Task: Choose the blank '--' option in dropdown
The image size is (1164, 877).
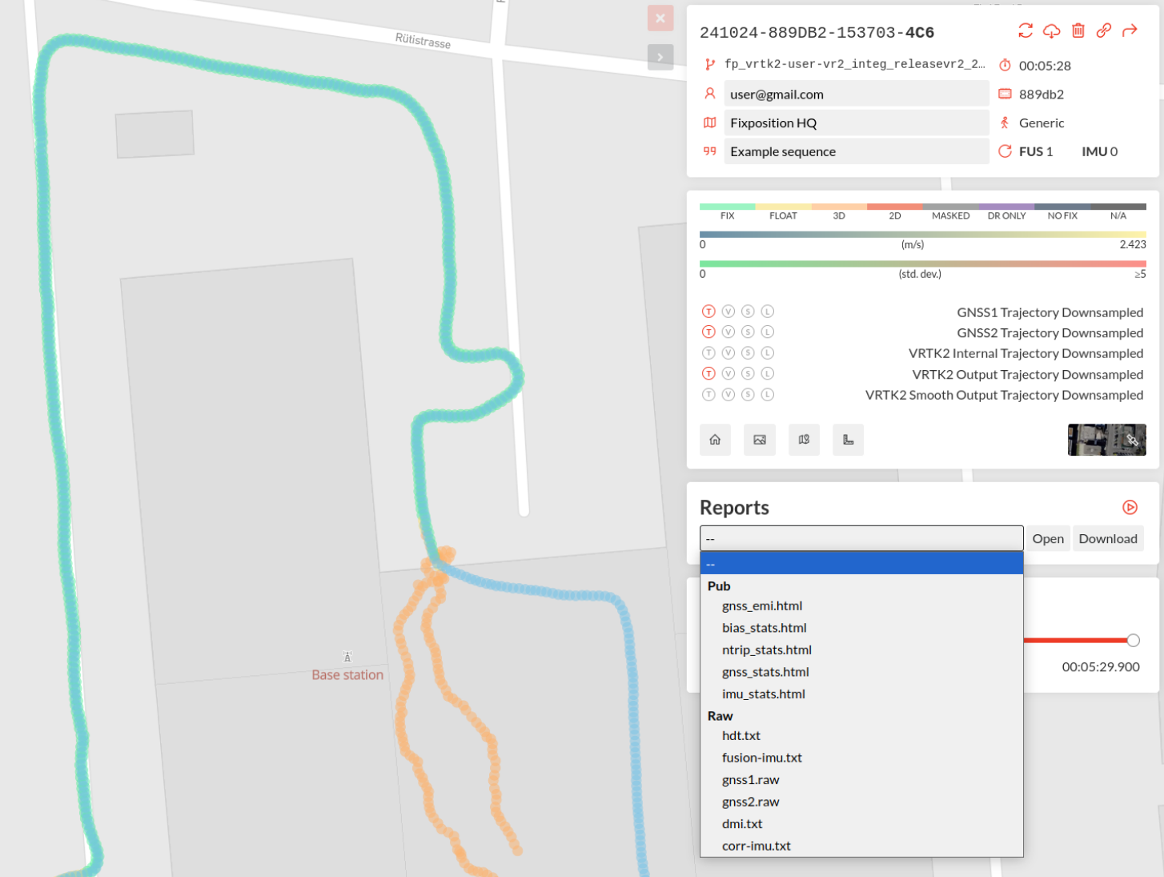Action: [861, 564]
